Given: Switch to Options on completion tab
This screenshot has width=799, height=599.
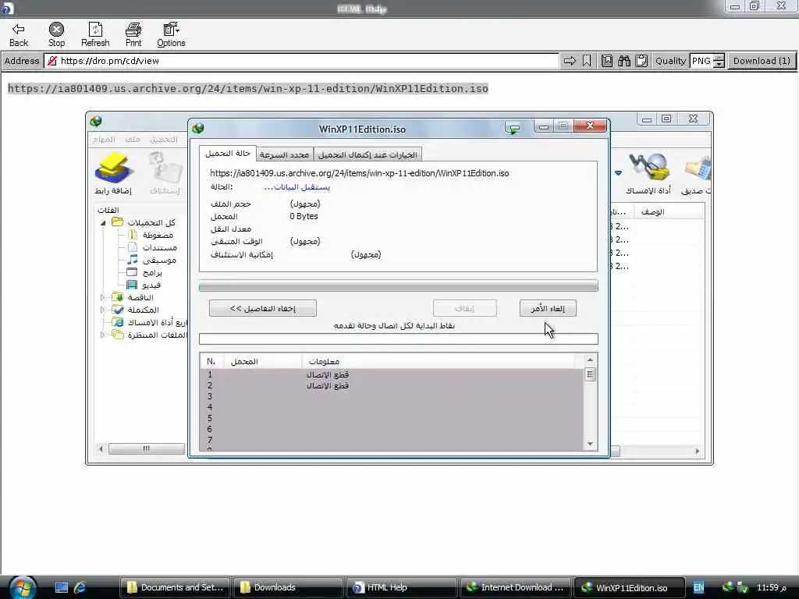Looking at the screenshot, I should 368,154.
